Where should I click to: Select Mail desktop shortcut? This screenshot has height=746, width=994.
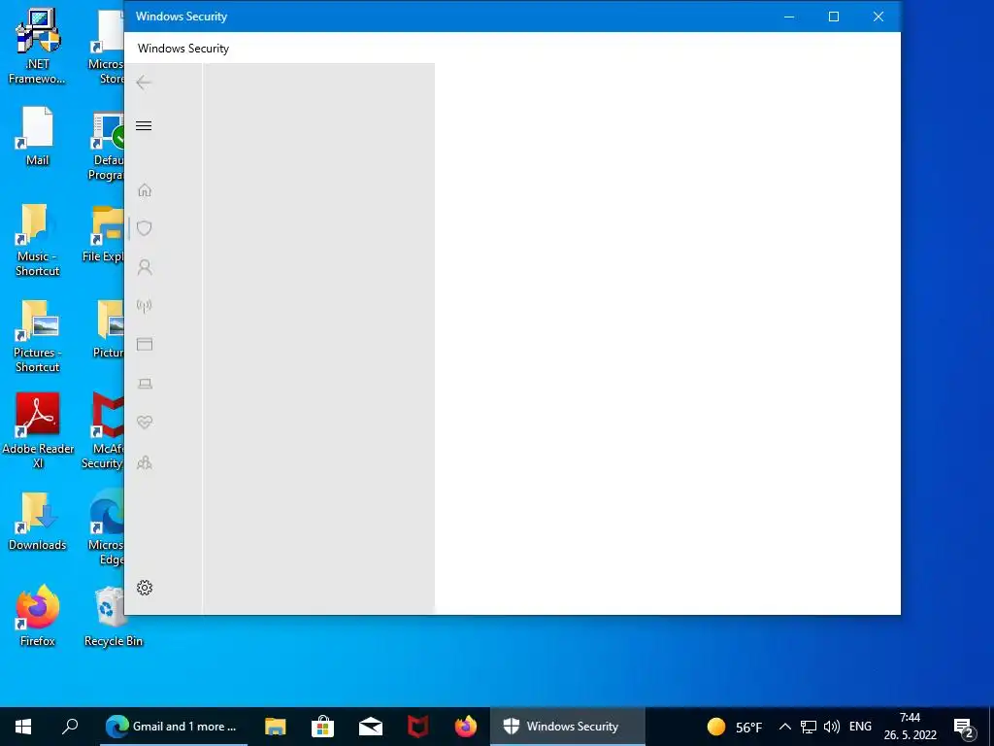(x=38, y=136)
